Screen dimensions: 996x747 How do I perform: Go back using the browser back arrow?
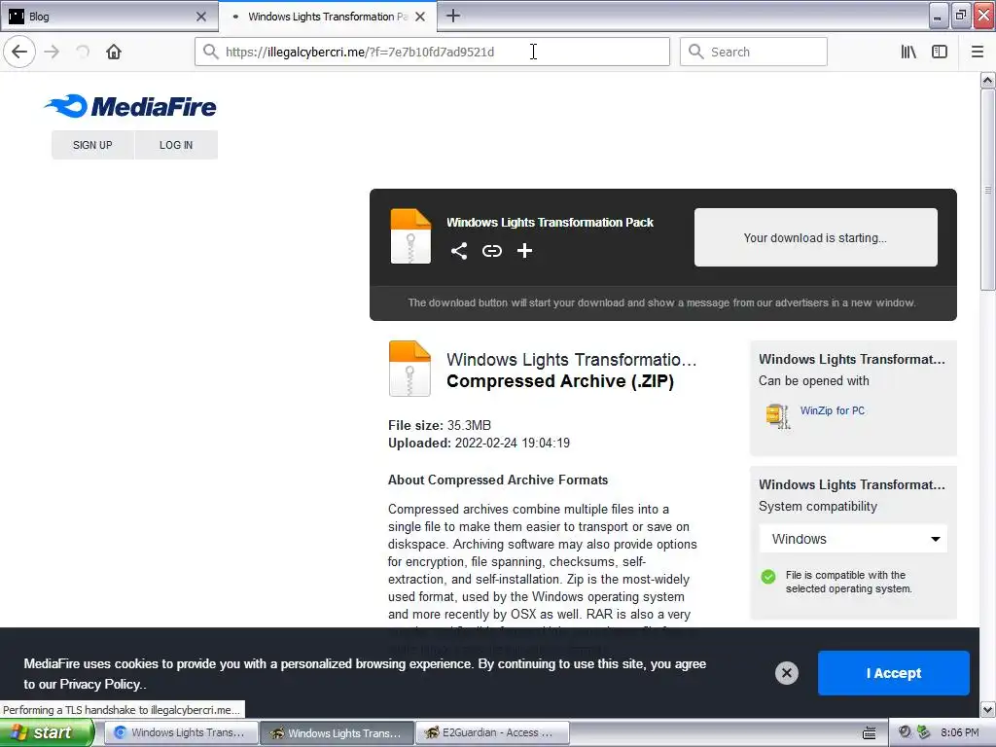click(19, 52)
